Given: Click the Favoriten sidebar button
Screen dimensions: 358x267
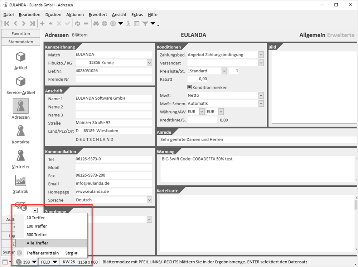Looking at the screenshot, I should point(20,34).
